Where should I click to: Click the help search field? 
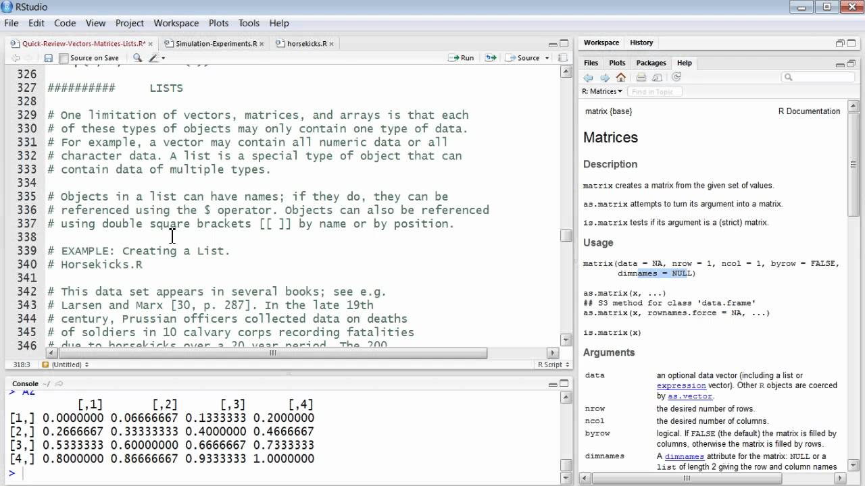[818, 78]
